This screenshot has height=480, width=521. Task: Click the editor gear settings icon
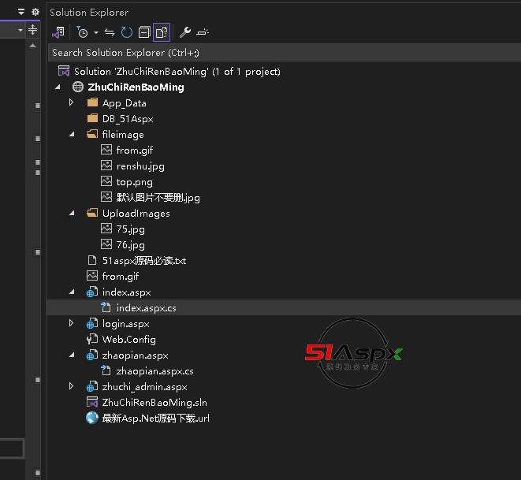pos(35,12)
